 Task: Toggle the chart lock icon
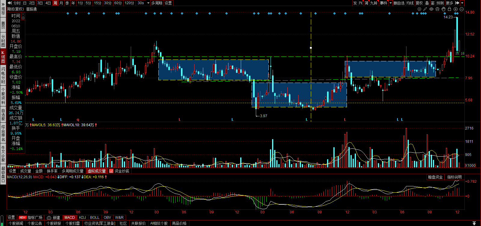pos(449,9)
